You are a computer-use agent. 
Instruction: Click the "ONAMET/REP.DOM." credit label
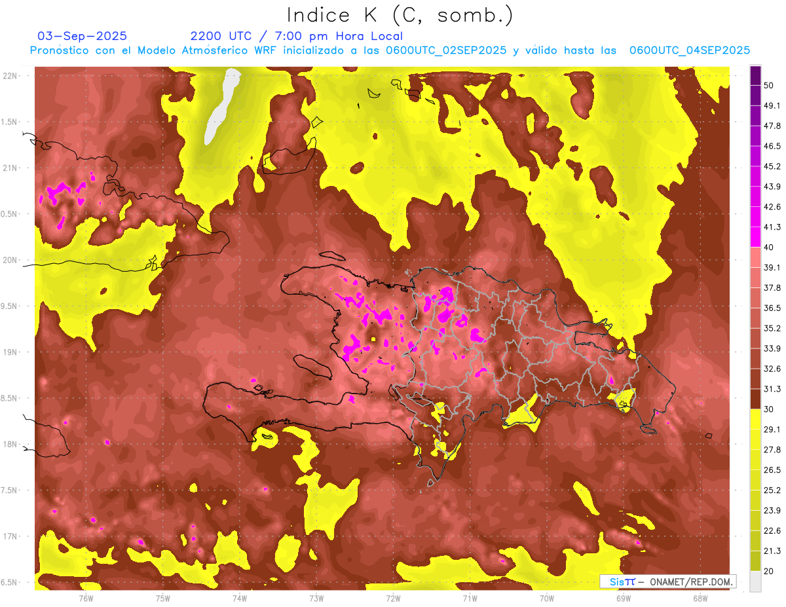point(692,581)
